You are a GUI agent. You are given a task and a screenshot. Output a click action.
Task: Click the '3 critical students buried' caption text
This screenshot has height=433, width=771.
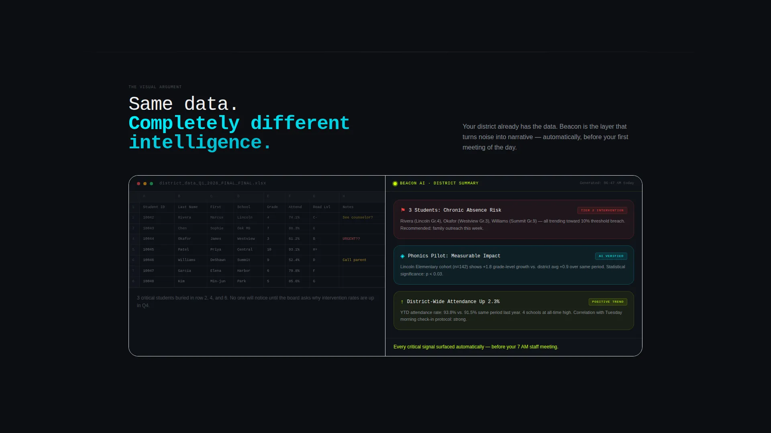coord(255,301)
